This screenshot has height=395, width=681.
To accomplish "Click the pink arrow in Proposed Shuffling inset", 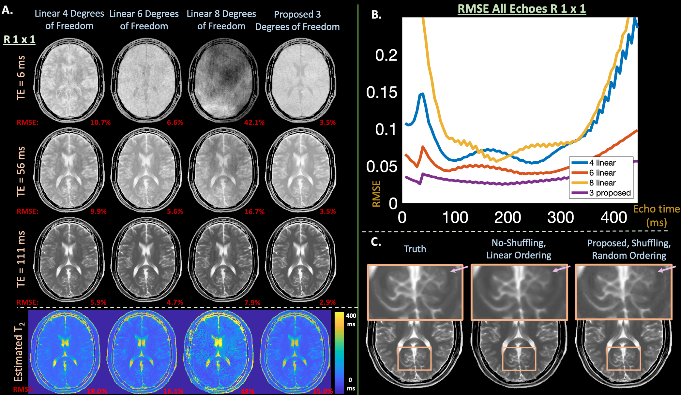I will [667, 269].
